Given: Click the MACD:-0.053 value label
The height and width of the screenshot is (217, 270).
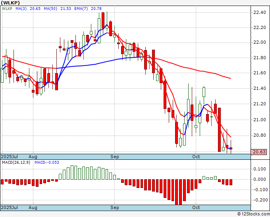Looking at the screenshot, I should click(47, 163).
